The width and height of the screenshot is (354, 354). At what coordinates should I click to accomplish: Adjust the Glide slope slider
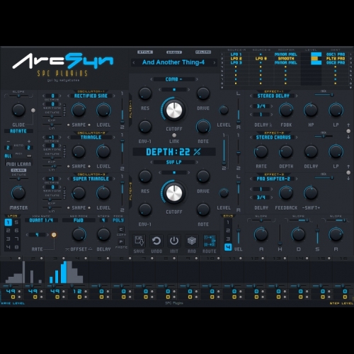[x=18, y=96]
